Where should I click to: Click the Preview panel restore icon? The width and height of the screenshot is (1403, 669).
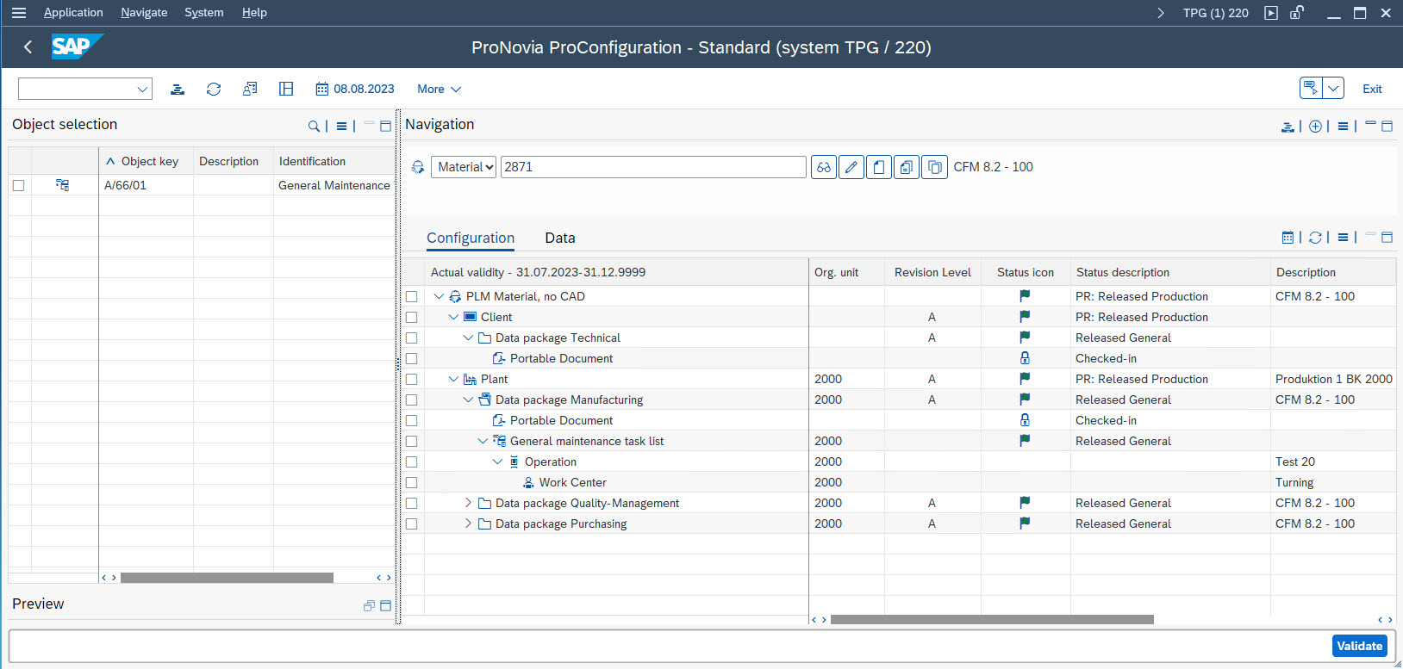[369, 605]
